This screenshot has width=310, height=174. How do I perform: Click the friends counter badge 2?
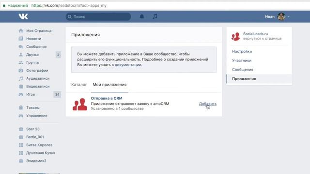click(x=58, y=55)
